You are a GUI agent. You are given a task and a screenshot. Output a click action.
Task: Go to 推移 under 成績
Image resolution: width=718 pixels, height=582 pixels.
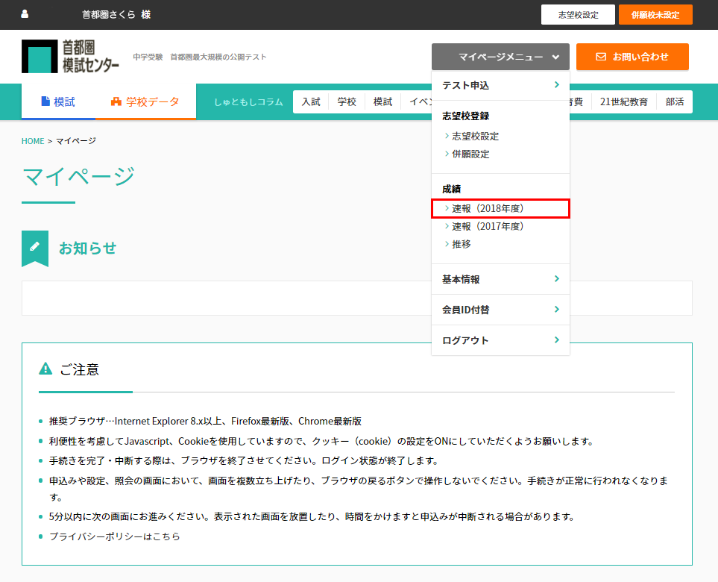(x=461, y=244)
